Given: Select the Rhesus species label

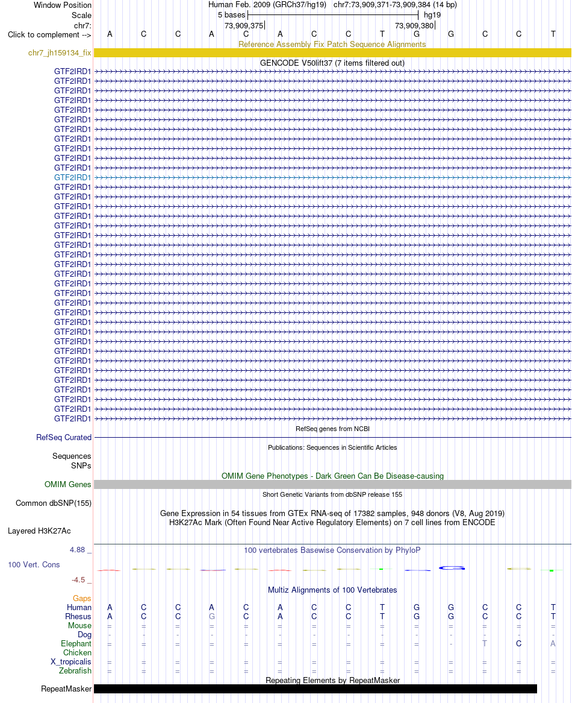Looking at the screenshot, I should point(78,616).
